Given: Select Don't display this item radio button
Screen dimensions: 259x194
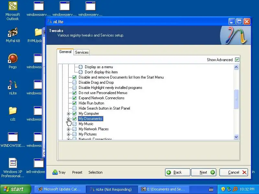Looking at the screenshot, I should click(81, 72).
